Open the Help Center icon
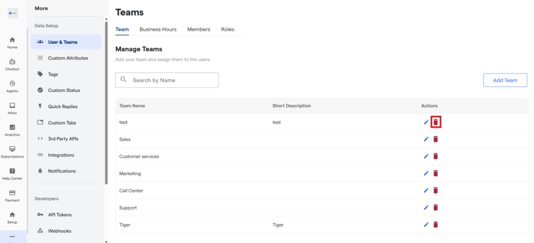534x243 pixels. 12,174
